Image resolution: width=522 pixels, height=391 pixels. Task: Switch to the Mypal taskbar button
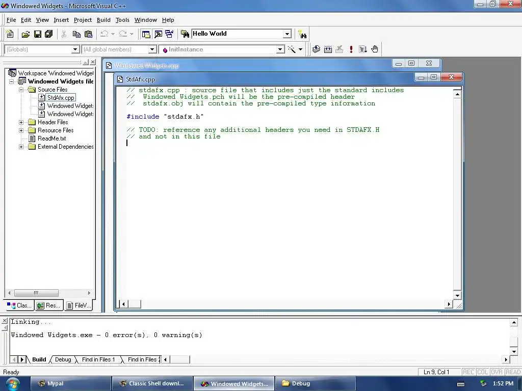pyautogui.click(x=70, y=383)
